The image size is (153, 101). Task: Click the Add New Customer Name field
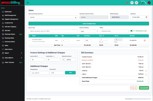click(x=94, y=17)
